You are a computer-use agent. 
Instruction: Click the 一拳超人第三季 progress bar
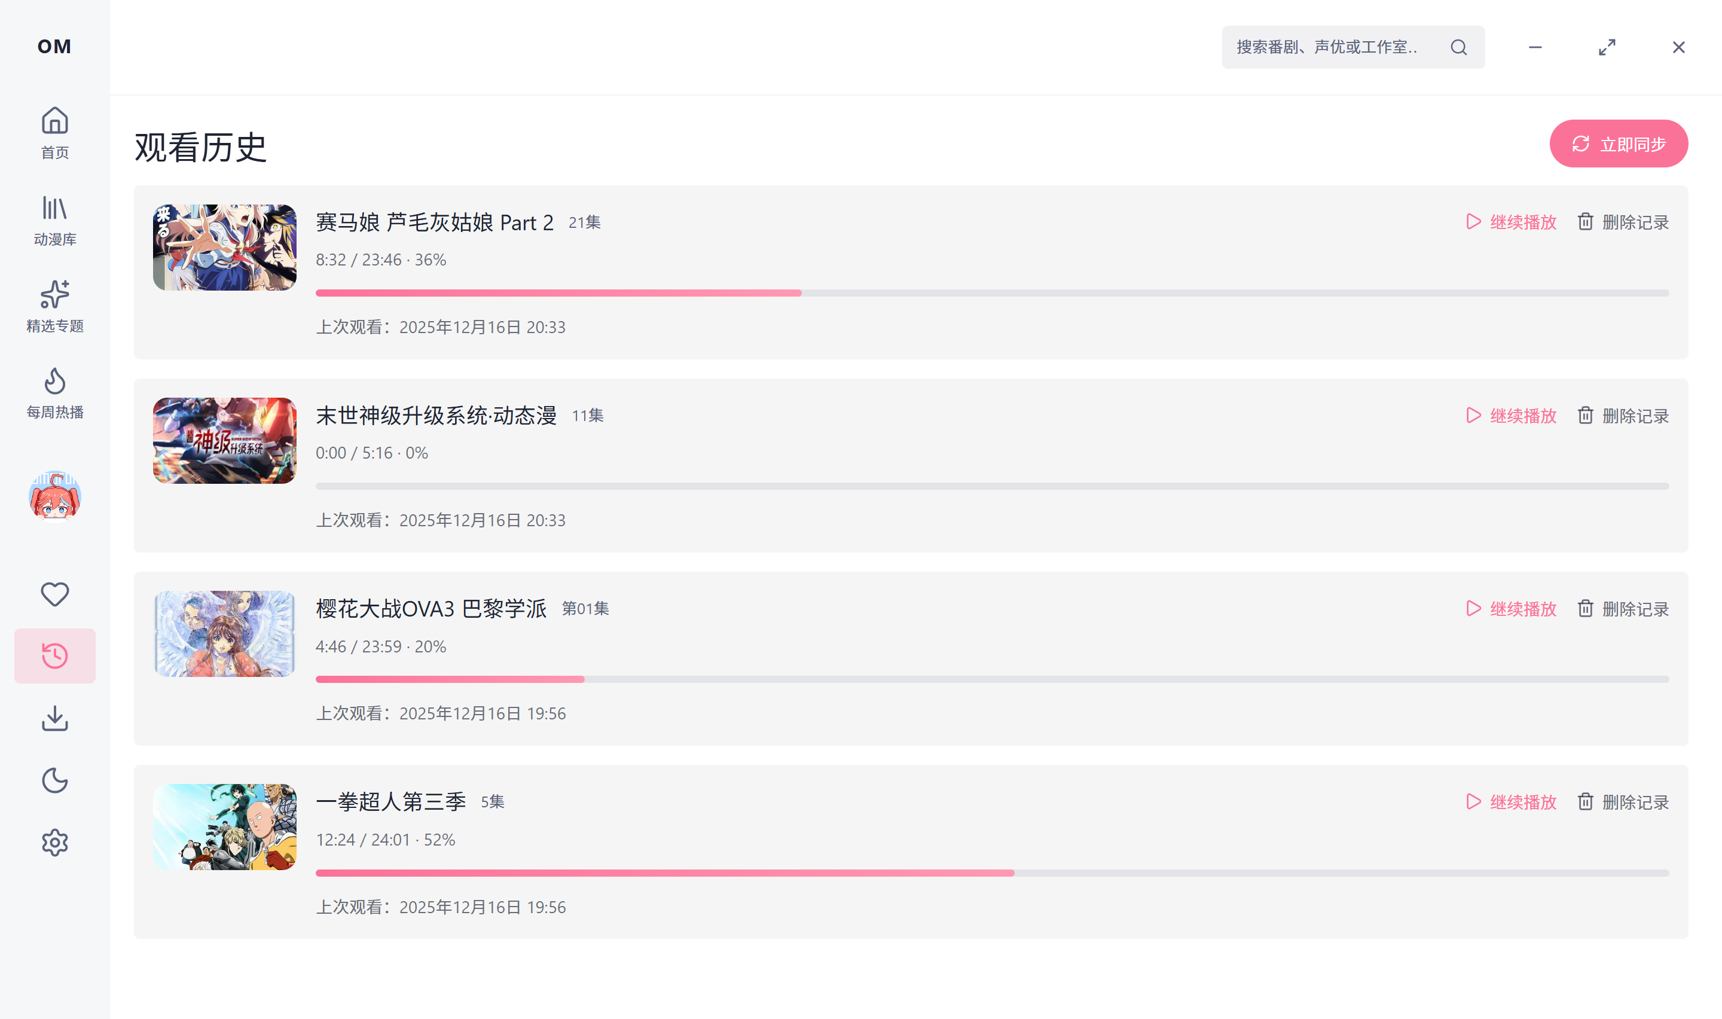pos(992,872)
